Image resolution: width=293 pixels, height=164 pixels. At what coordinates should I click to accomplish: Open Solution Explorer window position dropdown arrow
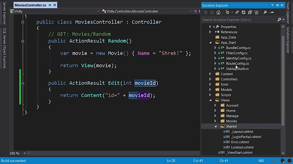click(x=272, y=5)
